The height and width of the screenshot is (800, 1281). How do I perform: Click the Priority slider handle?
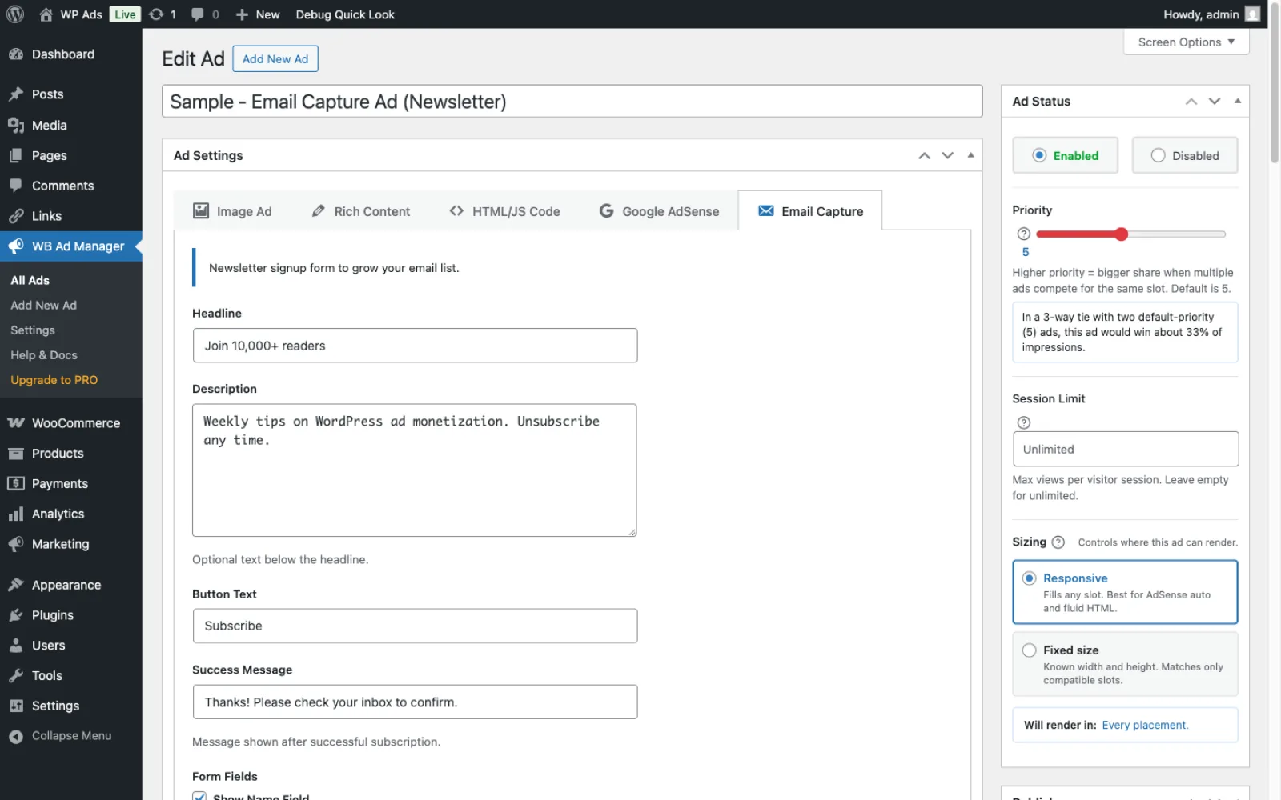1121,234
